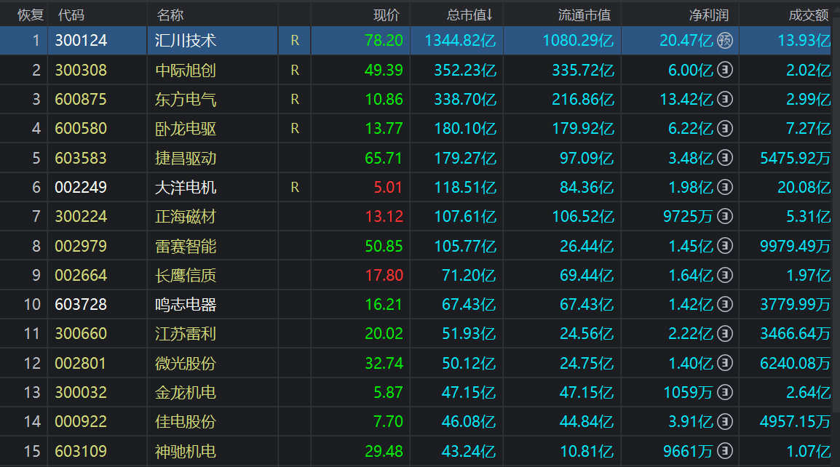840x467 pixels.
Task: Open the 中际旭创 stock name
Action: click(x=186, y=70)
